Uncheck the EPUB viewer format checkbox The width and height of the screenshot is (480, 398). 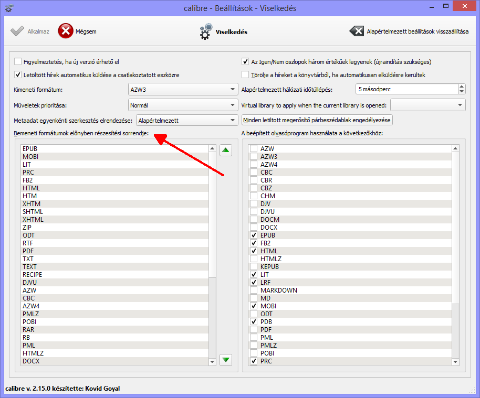254,235
